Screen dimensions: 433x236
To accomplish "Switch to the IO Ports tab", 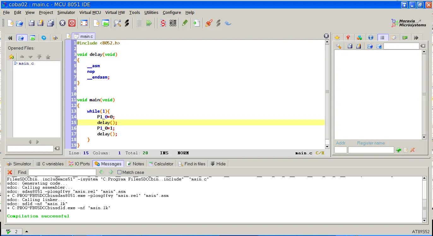I will point(80,164).
